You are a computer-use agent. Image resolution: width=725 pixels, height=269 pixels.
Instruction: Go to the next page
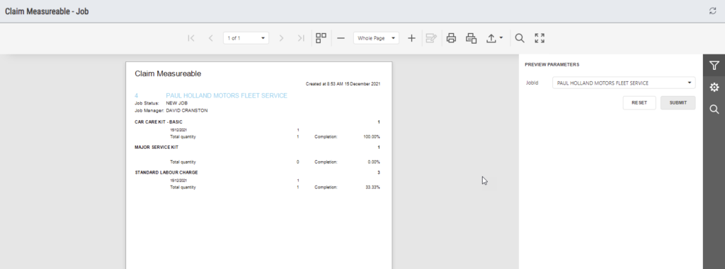(281, 38)
